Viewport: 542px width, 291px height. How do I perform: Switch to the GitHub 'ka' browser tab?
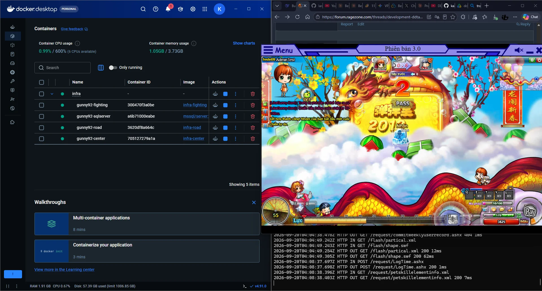(x=449, y=6)
